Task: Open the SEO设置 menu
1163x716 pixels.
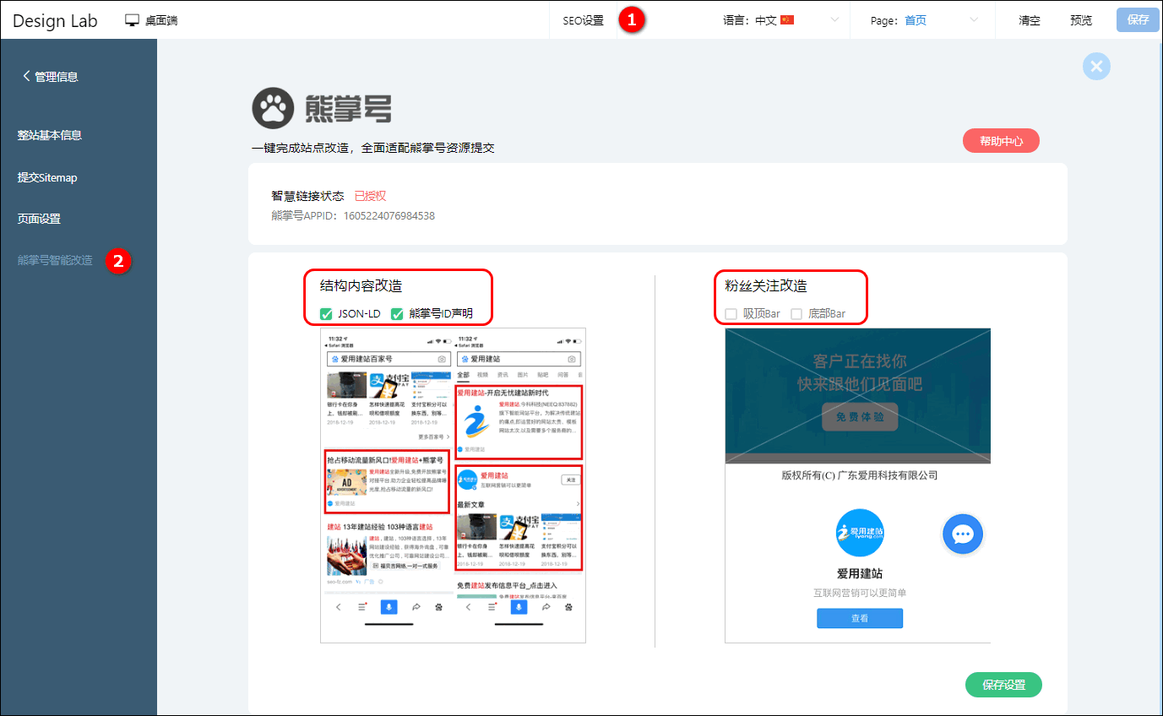Action: [x=583, y=20]
